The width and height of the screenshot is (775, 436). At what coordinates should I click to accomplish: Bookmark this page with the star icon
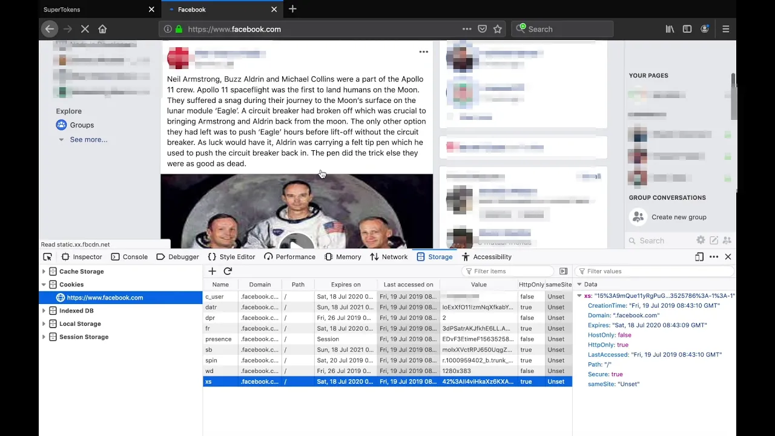pos(497,29)
